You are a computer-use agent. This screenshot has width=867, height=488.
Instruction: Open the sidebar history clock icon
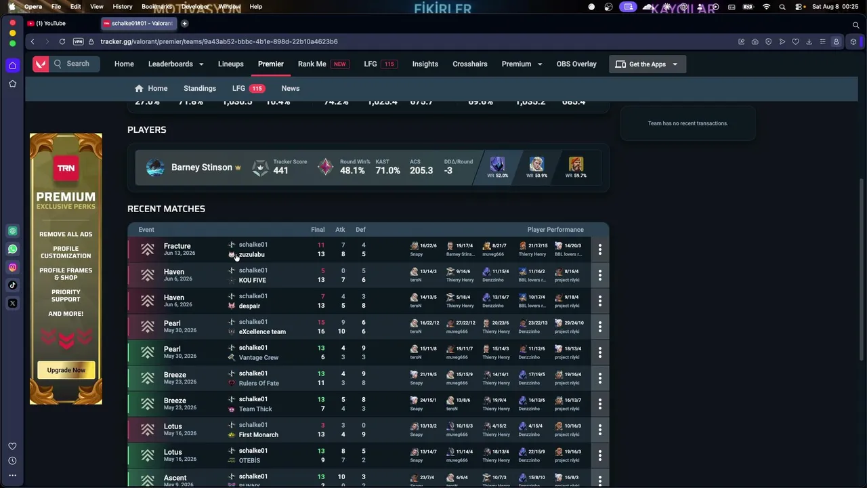click(x=12, y=461)
